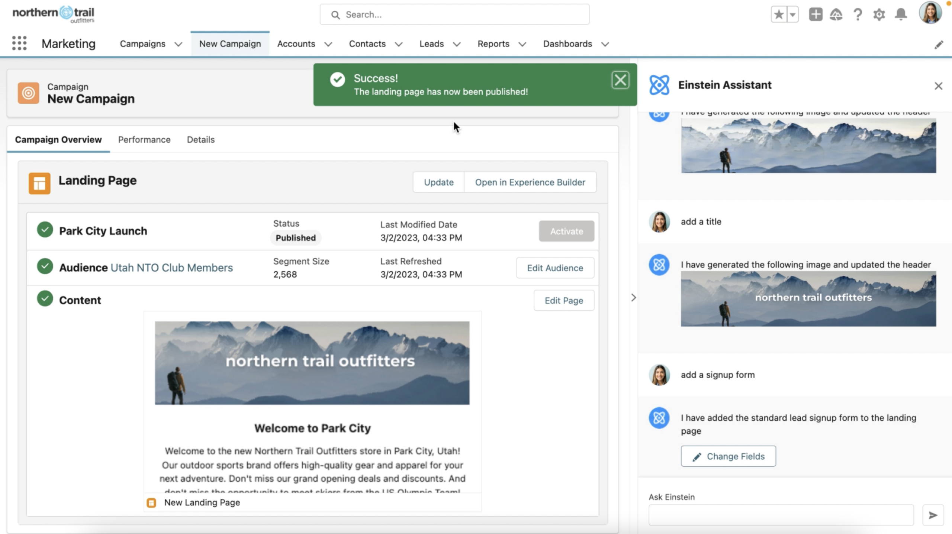
Task: Open the Campaigns navigation tab
Action: 142,44
